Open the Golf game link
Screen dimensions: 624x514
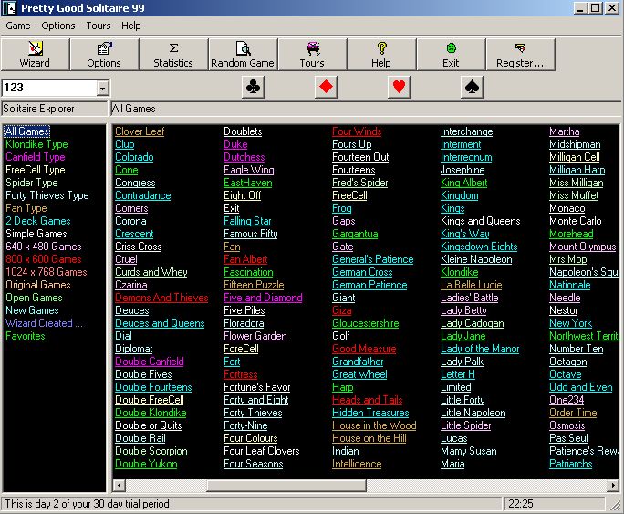tap(340, 336)
